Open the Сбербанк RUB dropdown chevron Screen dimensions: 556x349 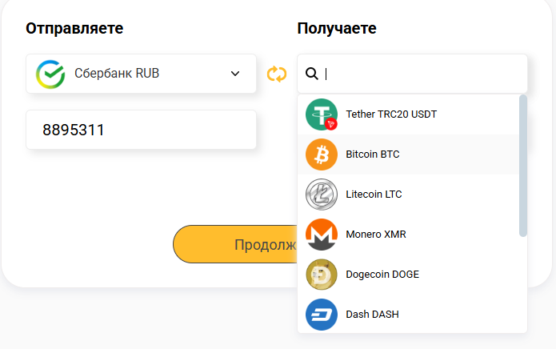click(235, 74)
